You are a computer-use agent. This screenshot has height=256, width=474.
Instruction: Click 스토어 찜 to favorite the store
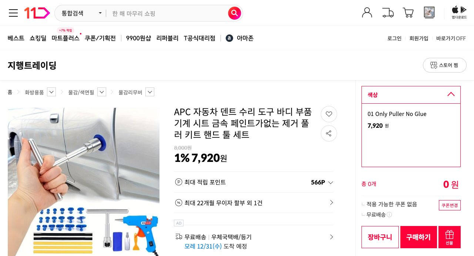444,65
